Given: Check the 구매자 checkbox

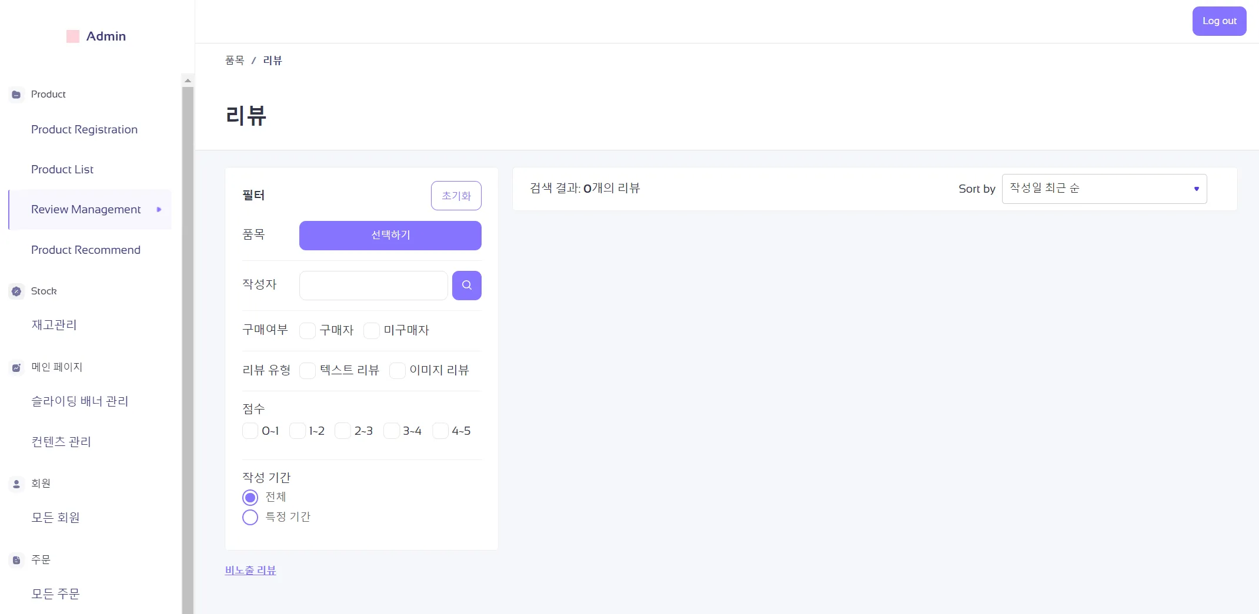Looking at the screenshot, I should coord(308,331).
